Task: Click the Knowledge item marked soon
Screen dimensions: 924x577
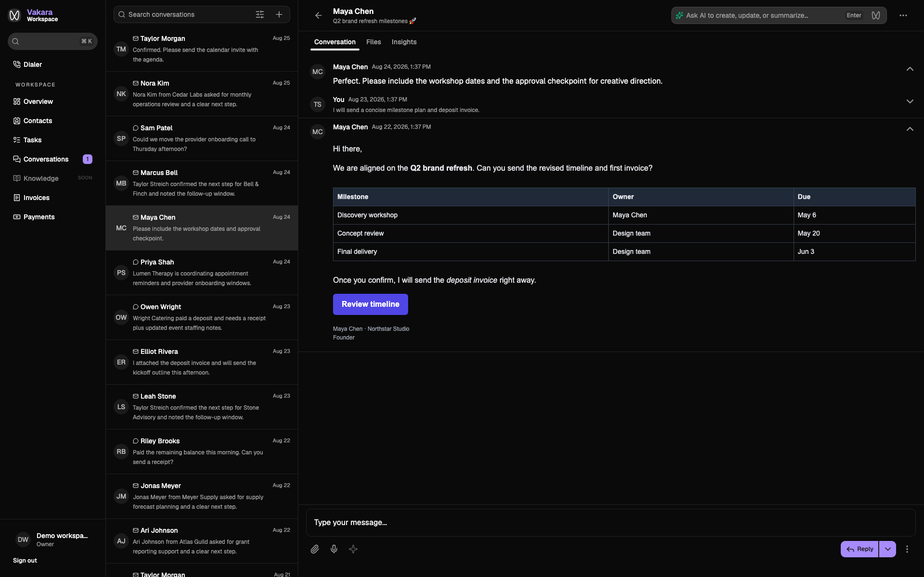Action: (x=52, y=178)
